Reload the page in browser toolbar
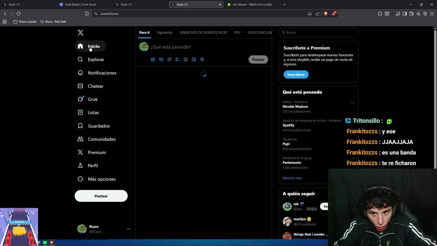The image size is (437, 246). pyautogui.click(x=18, y=14)
